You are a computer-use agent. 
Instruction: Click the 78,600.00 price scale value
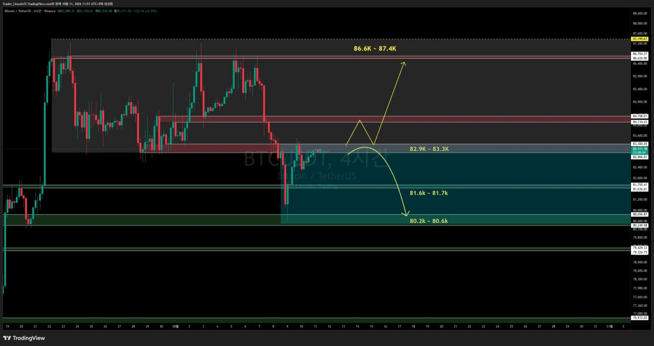click(x=641, y=270)
